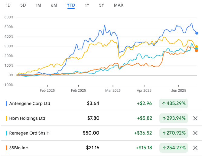
Task: Click the 600% y-axis label
Action: click(9, 17)
